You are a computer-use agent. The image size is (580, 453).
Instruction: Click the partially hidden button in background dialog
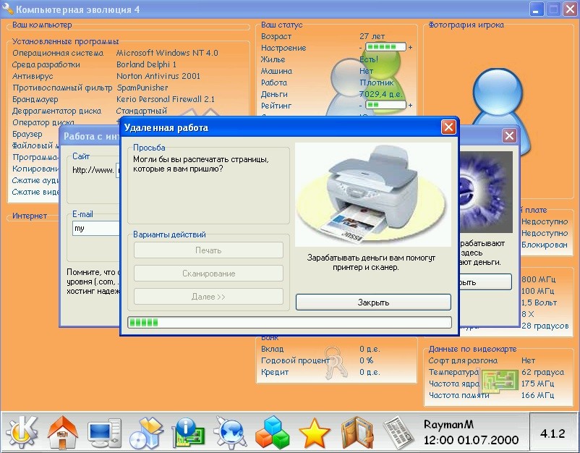click(x=485, y=282)
